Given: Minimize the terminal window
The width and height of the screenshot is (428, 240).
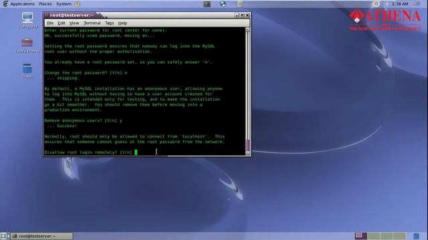Looking at the screenshot, I should click(x=237, y=15).
